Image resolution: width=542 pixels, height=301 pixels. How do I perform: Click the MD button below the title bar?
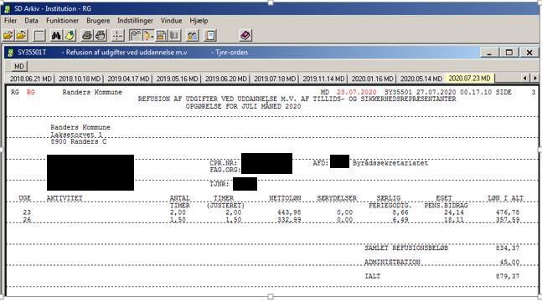(x=19, y=66)
